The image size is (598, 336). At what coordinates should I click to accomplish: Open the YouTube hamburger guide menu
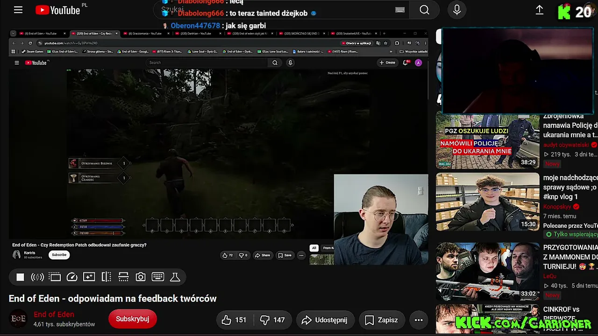click(18, 10)
